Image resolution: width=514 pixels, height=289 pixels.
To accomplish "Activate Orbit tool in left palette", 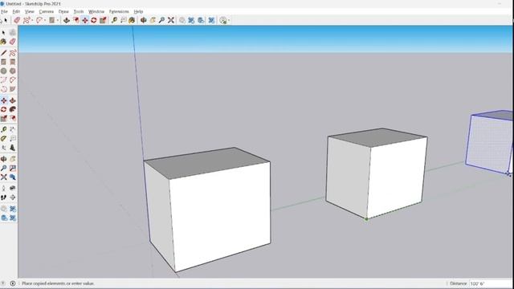I will (3, 159).
